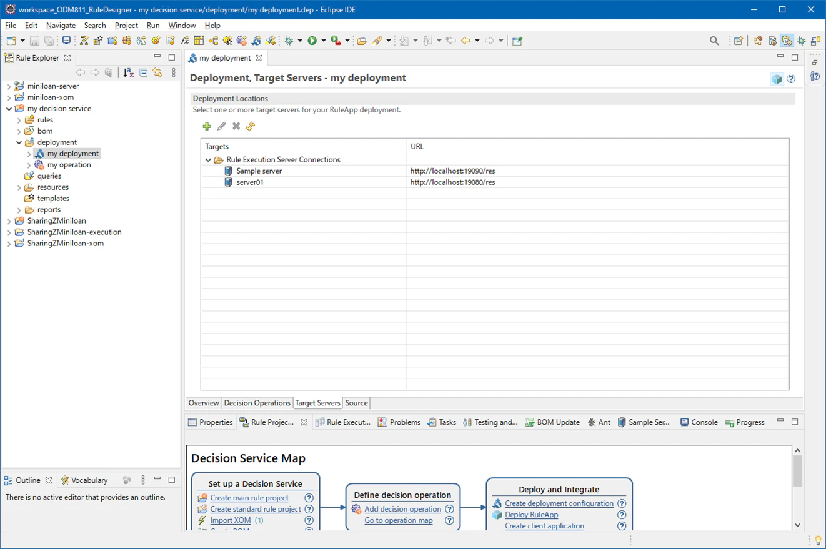826x549 pixels.
Task: Click the Open Perspective icon
Action: 738,41
